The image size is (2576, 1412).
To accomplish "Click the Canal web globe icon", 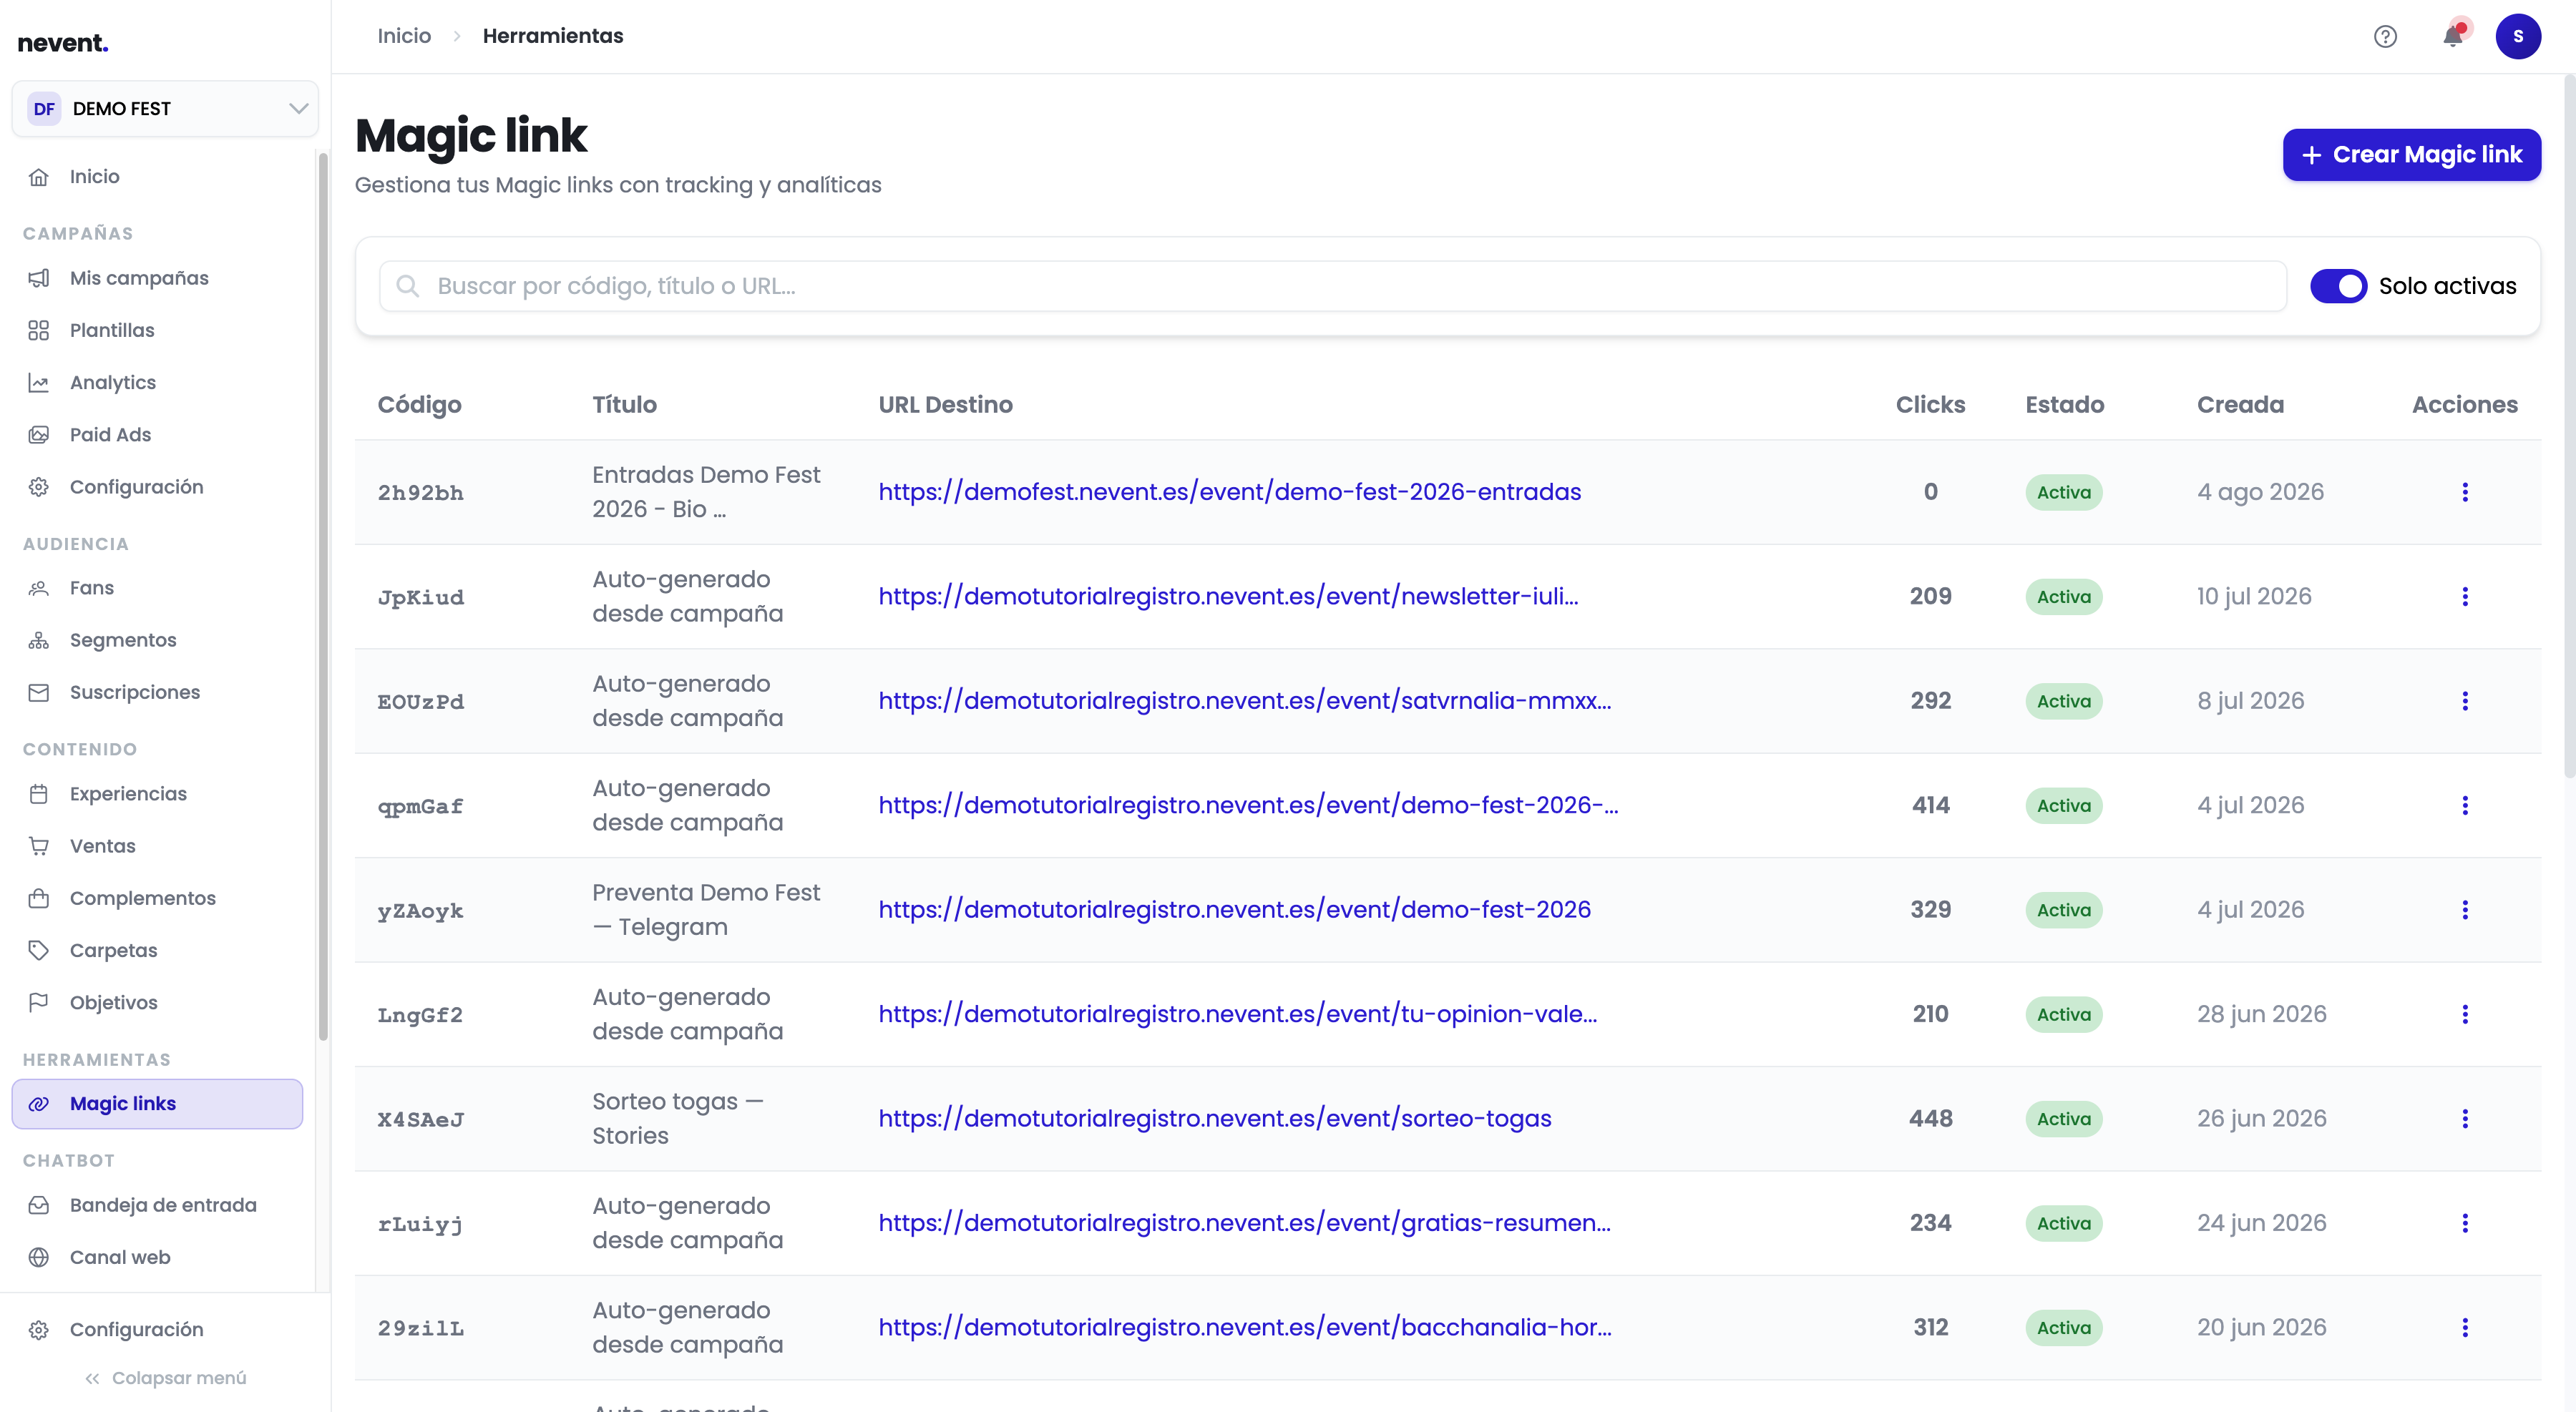I will tap(39, 1257).
